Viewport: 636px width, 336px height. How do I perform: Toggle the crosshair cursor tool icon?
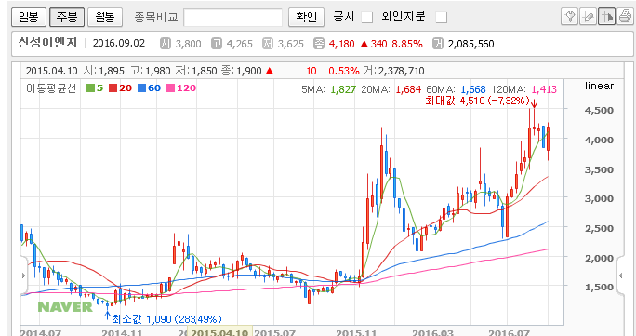click(606, 17)
